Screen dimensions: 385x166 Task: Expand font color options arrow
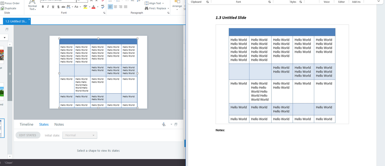coord(98,7)
